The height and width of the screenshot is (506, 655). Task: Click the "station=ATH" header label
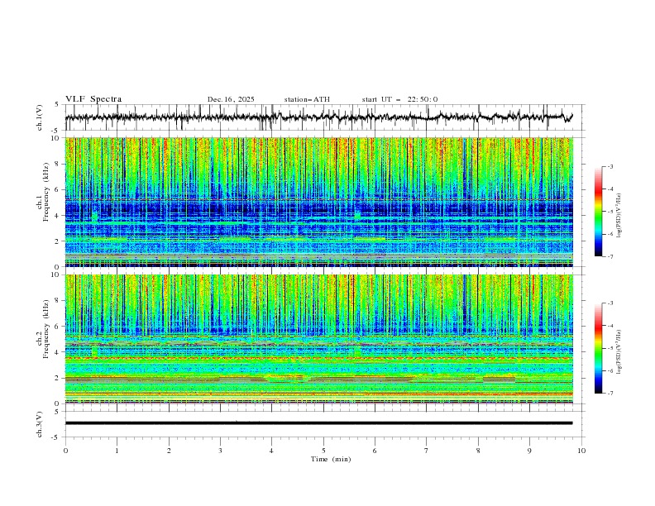[307, 99]
